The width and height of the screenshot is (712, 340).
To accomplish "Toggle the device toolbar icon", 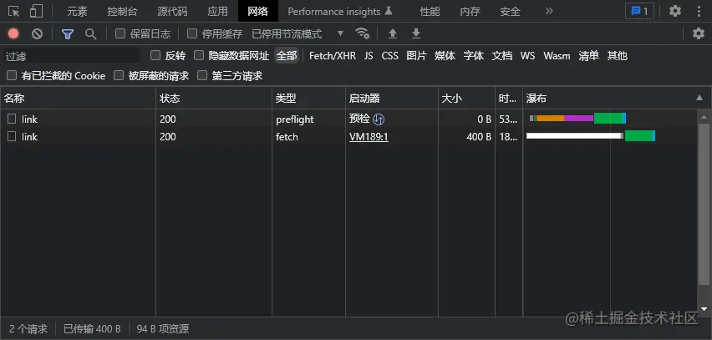I will point(36,11).
